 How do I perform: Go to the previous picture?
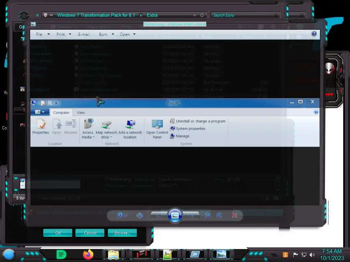coord(159,216)
